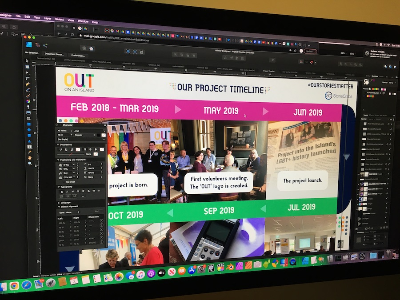
Task: Select the Move tool arrow
Action: click(27, 61)
